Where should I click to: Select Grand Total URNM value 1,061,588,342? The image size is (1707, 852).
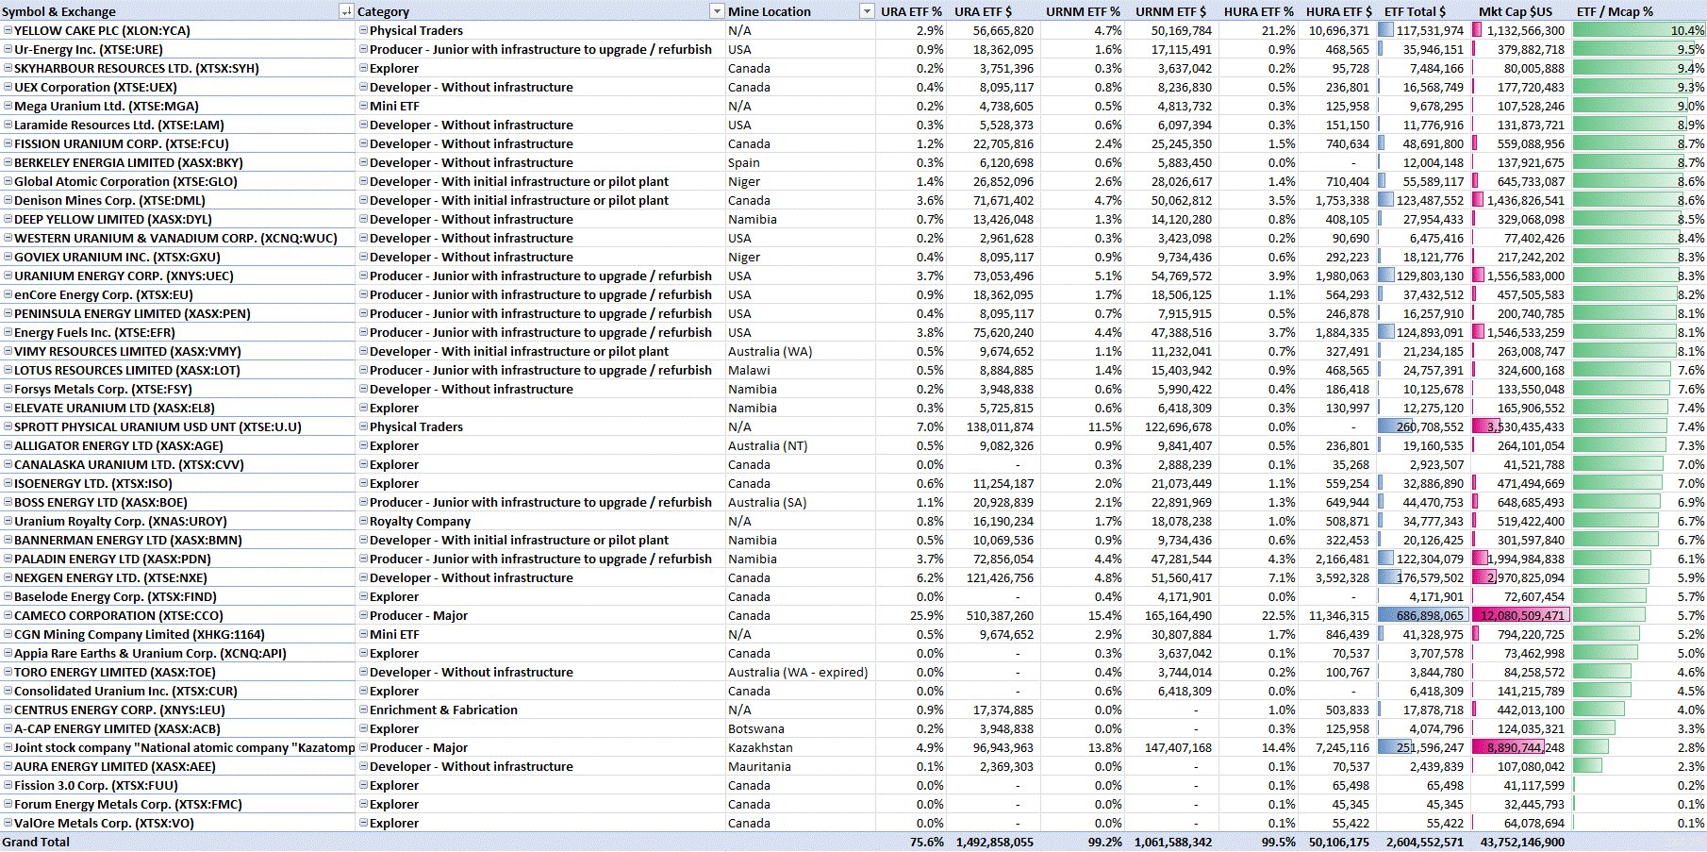point(1173,842)
